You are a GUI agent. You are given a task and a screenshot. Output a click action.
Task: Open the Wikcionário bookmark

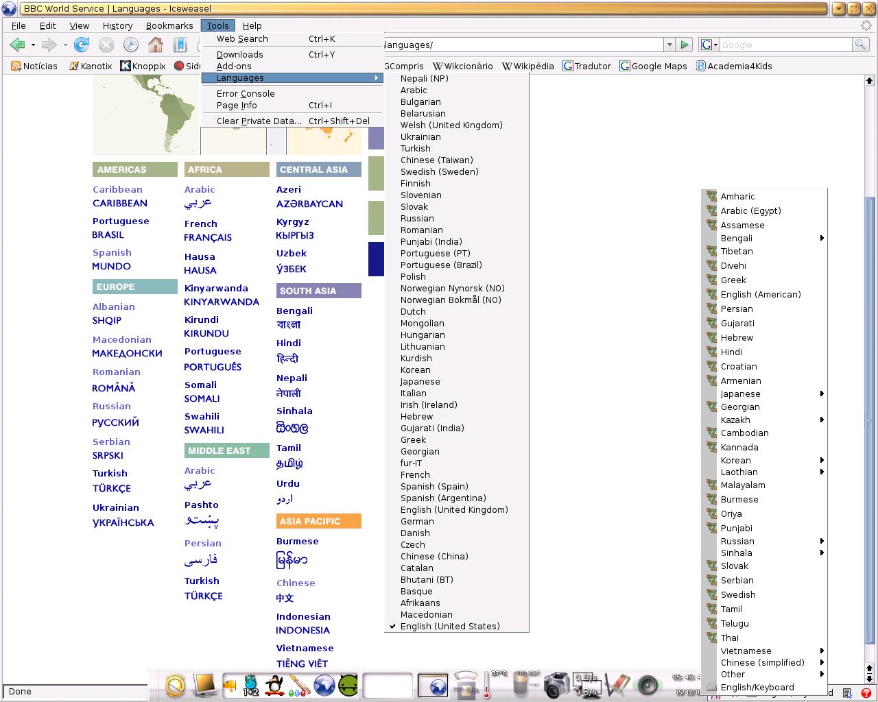(x=462, y=66)
